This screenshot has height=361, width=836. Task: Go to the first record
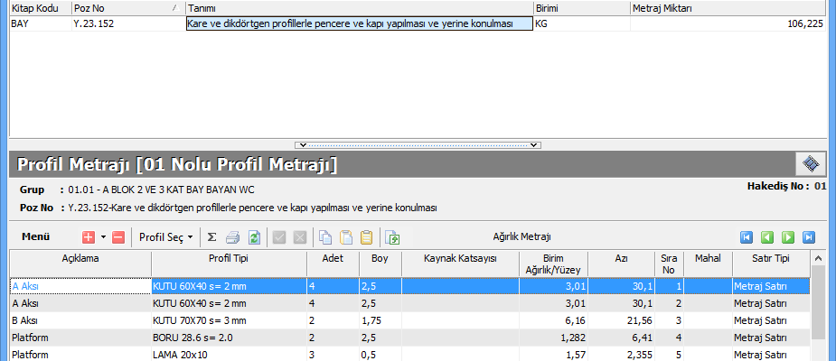click(747, 237)
